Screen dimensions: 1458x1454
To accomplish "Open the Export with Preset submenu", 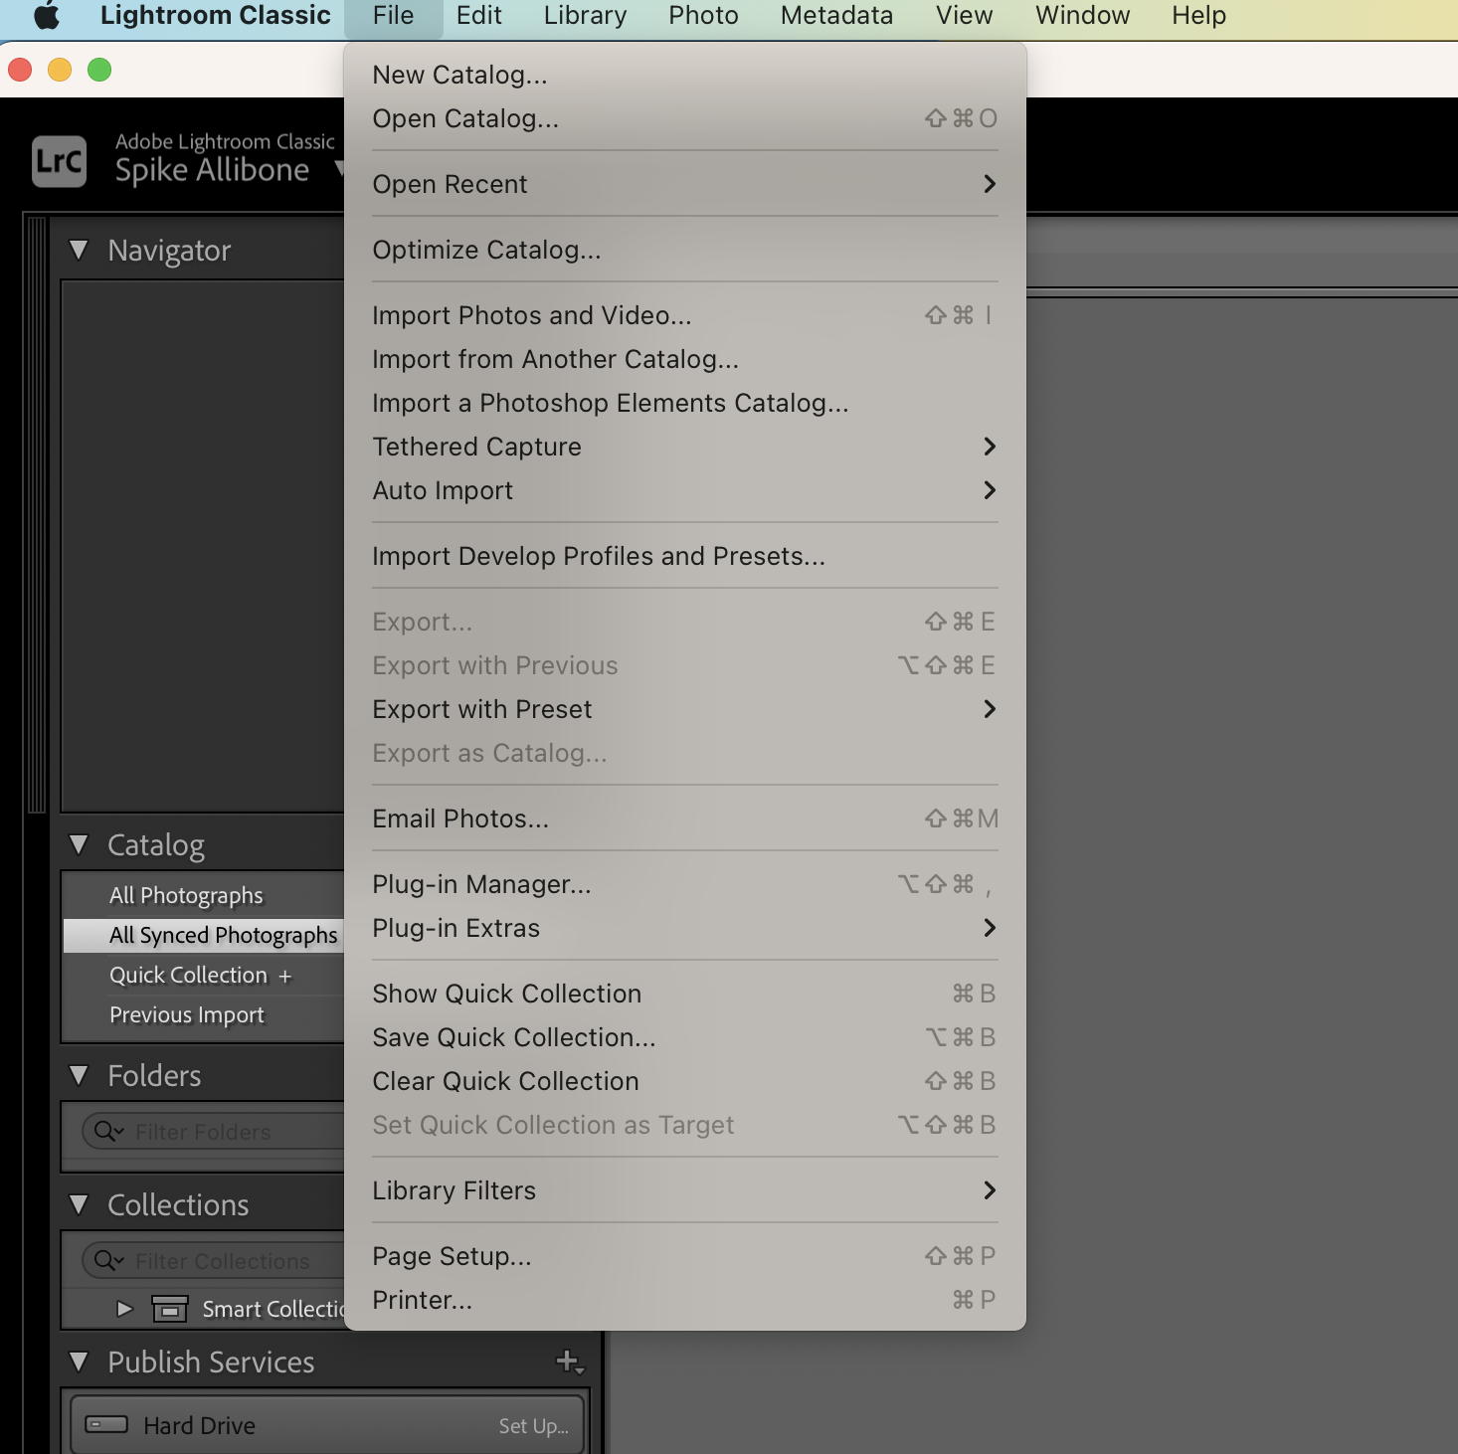I will [685, 709].
